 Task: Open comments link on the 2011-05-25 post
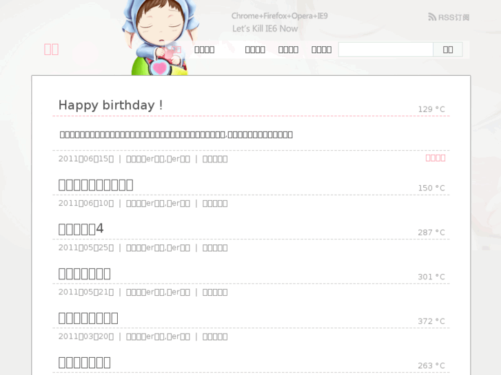tap(215, 248)
